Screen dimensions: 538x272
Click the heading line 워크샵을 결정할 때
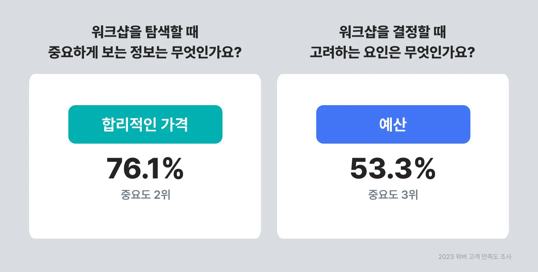coord(393,33)
